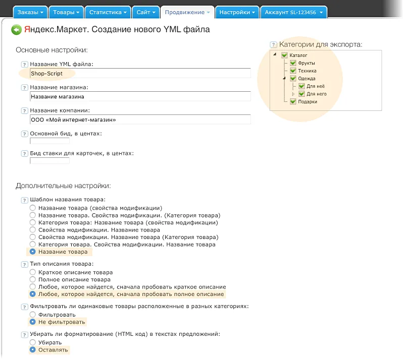Uncheck the Фрукты category checkbox

click(x=293, y=64)
